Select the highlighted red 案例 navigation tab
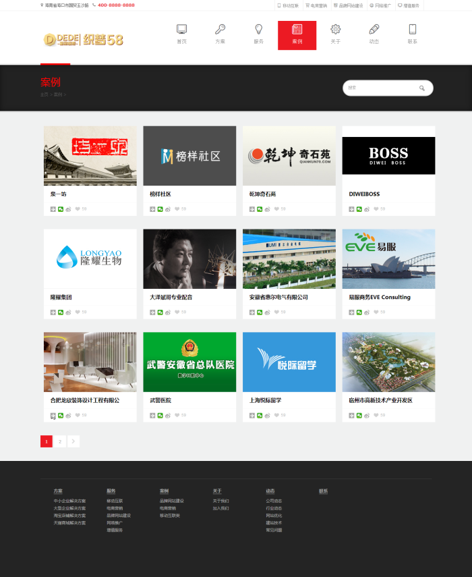 (x=297, y=35)
